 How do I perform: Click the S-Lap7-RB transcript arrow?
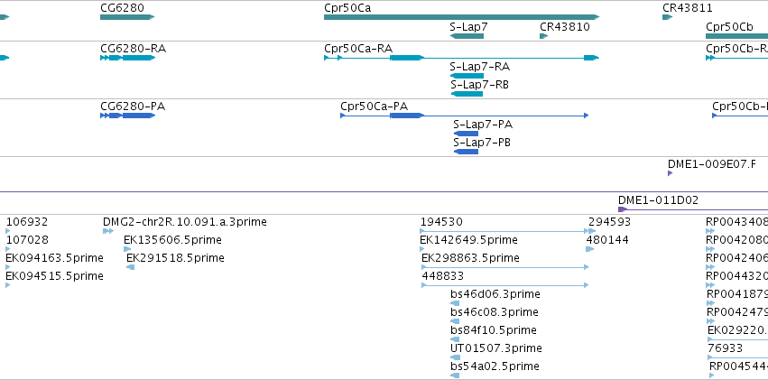pyautogui.click(x=467, y=94)
